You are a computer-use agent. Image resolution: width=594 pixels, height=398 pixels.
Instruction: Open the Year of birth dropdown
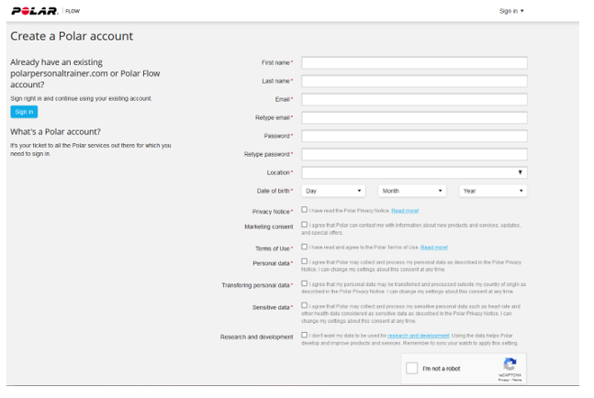493,191
